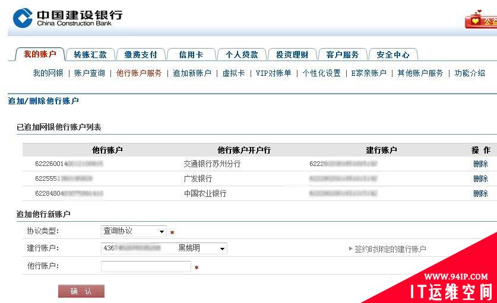Viewport: 497px width, 303px height.
Task: Click the 建行账户 column header
Action: [382, 150]
